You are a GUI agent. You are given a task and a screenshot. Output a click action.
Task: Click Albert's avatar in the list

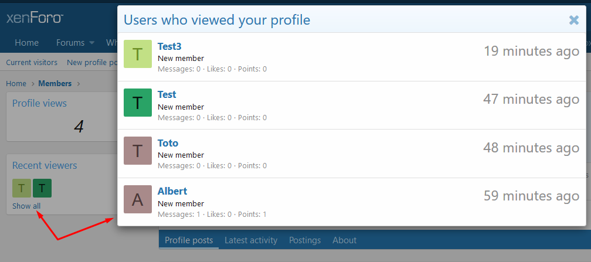coord(138,199)
